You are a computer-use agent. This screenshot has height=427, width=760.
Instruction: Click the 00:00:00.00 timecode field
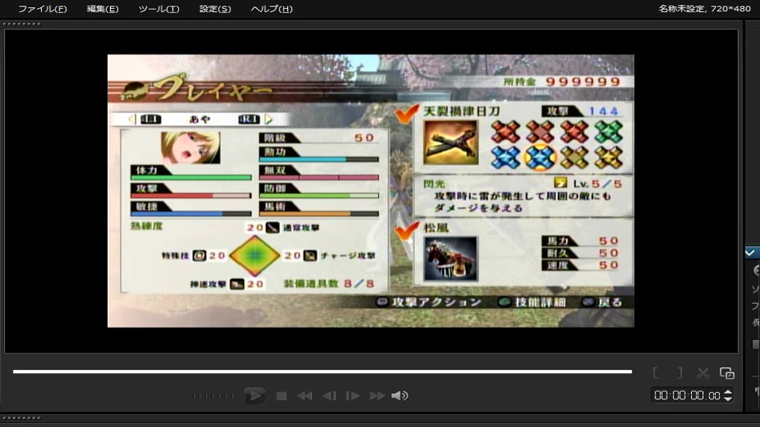pos(687,395)
